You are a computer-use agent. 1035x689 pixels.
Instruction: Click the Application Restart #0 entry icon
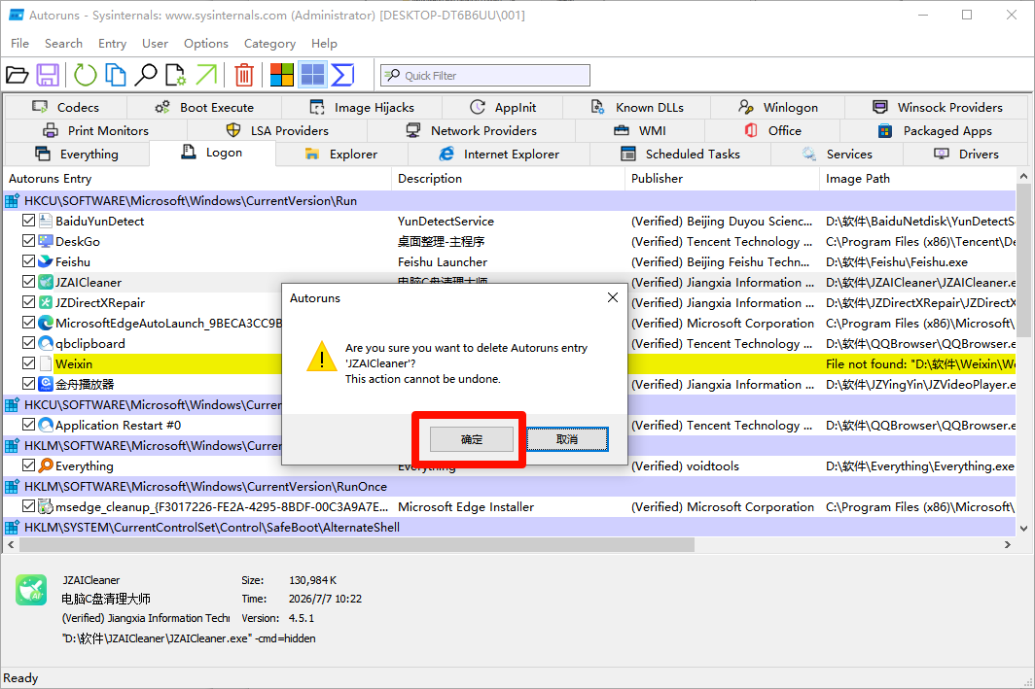tap(46, 426)
